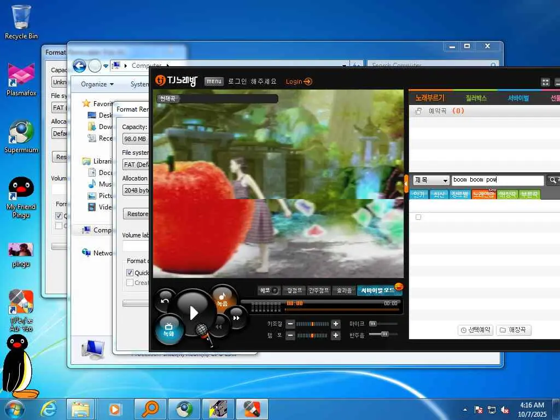Lower the key with 키조절 minus

[290, 324]
